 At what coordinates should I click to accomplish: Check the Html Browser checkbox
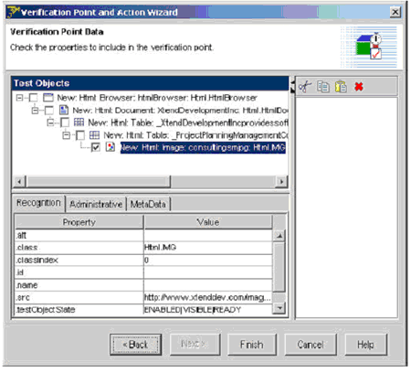click(x=33, y=98)
